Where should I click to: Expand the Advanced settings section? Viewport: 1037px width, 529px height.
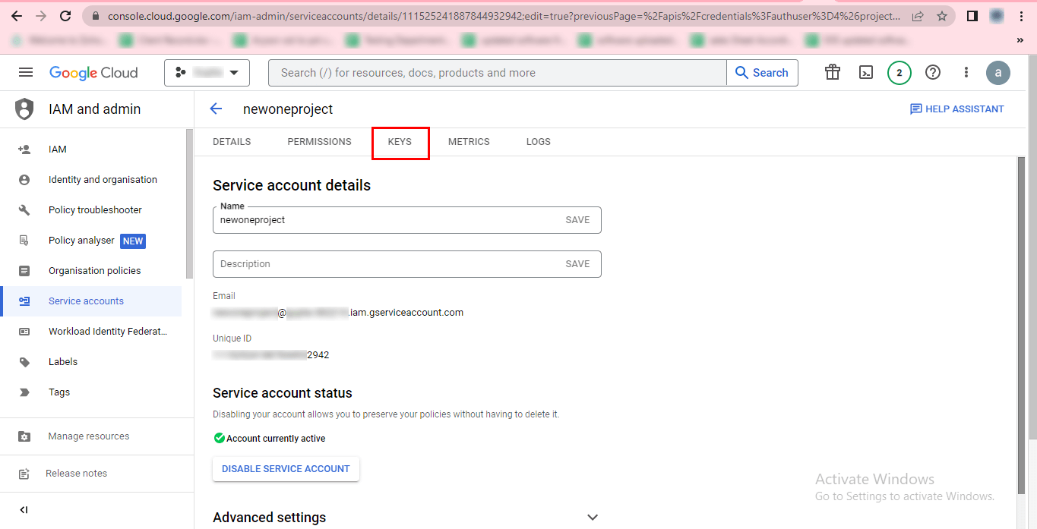pos(406,518)
